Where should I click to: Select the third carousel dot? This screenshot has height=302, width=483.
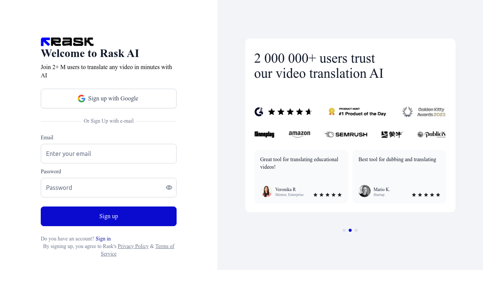click(356, 230)
